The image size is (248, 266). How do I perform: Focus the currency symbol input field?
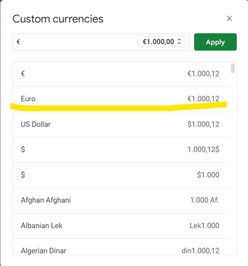[75, 42]
